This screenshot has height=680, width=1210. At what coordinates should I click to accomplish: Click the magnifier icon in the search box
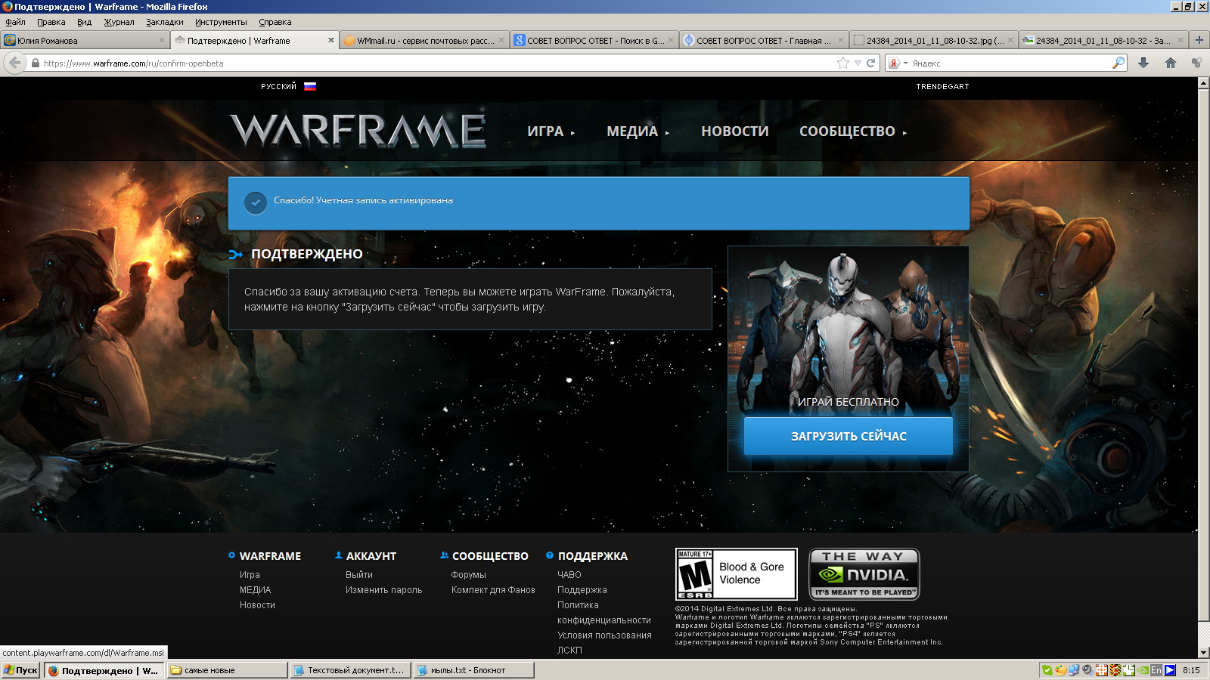(1118, 63)
